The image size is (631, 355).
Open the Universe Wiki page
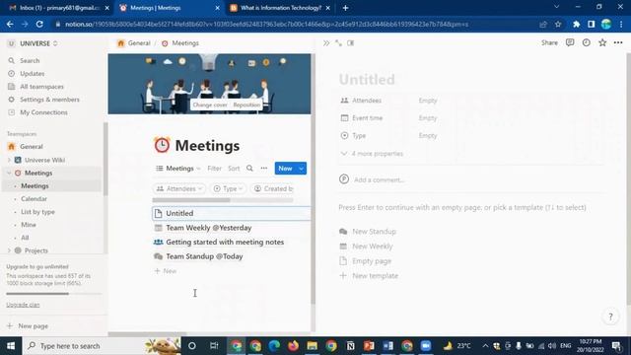click(44, 160)
